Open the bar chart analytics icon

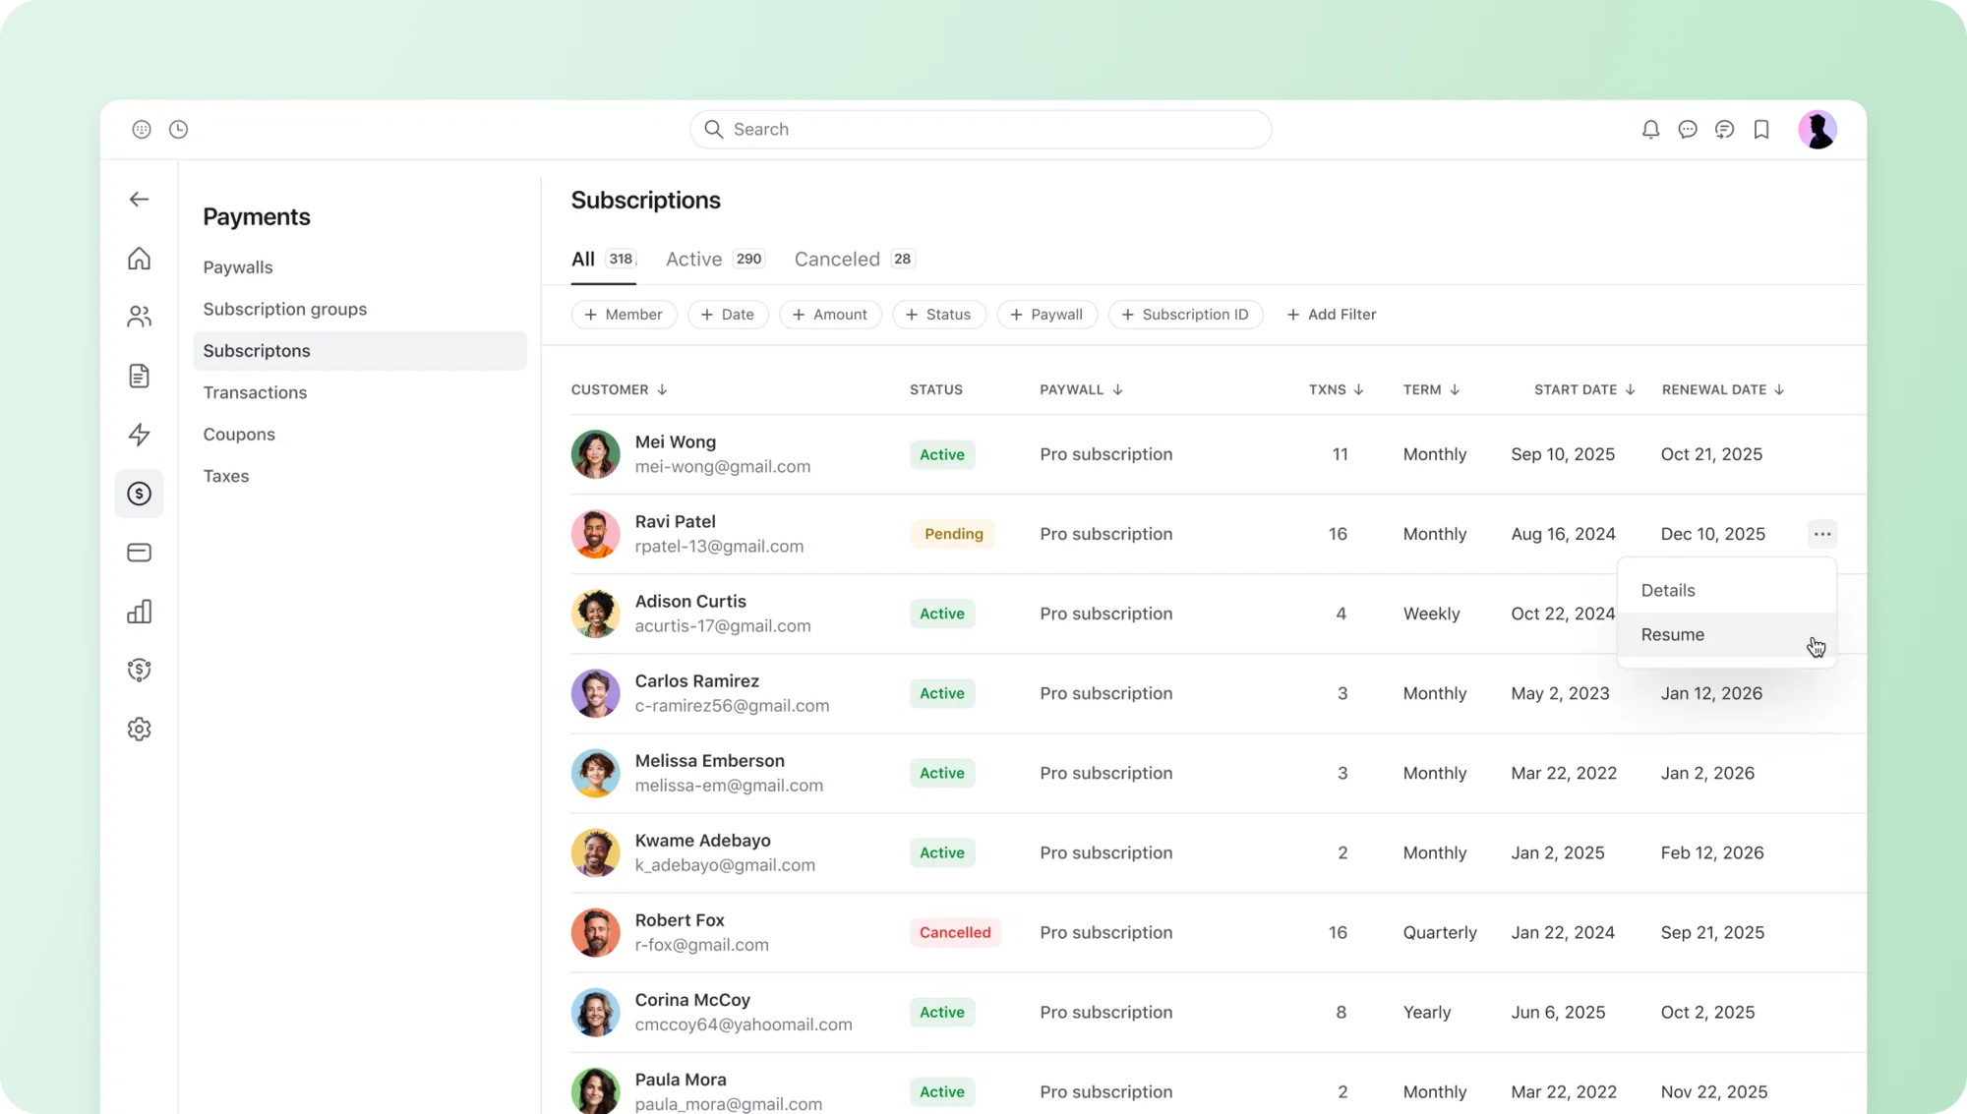coord(139,612)
